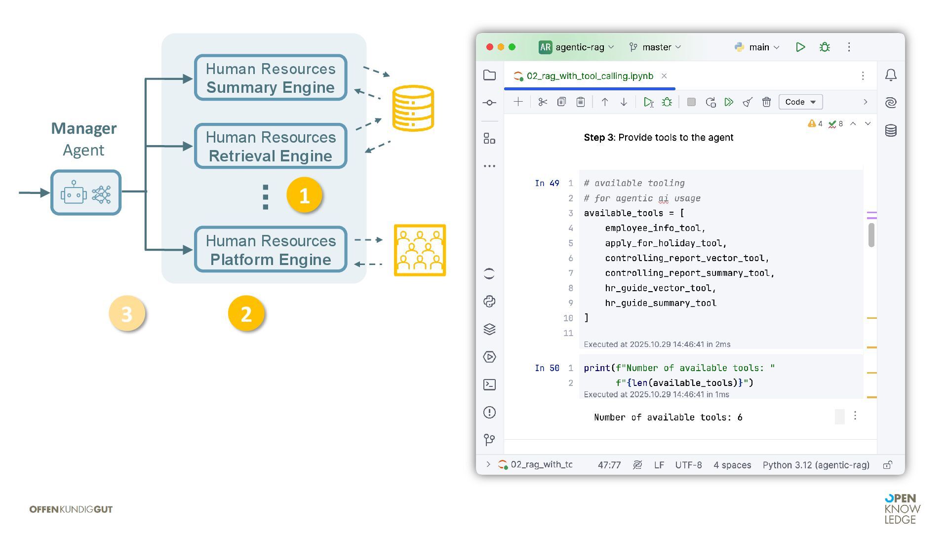
Task: Open the Code cell type dropdown
Action: 800,102
